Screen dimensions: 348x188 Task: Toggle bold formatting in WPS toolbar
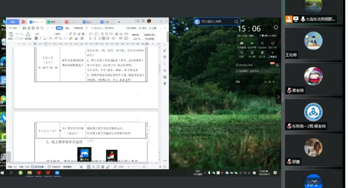tap(36, 38)
